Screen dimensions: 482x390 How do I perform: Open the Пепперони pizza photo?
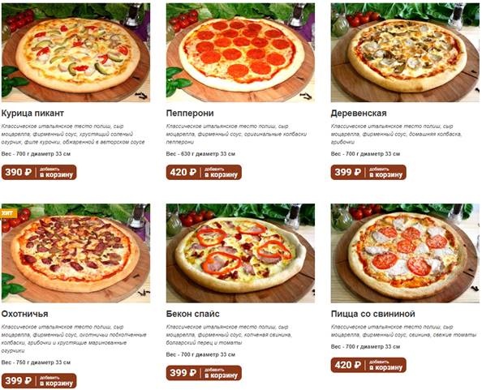pyautogui.click(x=240, y=52)
